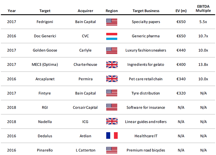Click the US flag in Fedrigoni row
Viewport: 216px width, 155px height.
click(112, 22)
